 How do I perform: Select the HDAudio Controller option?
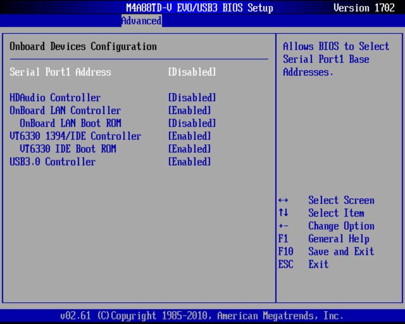tap(55, 98)
